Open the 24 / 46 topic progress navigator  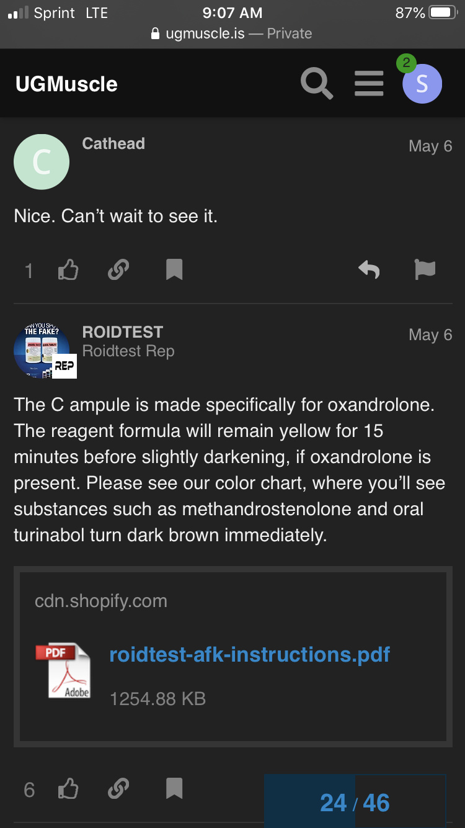(355, 802)
